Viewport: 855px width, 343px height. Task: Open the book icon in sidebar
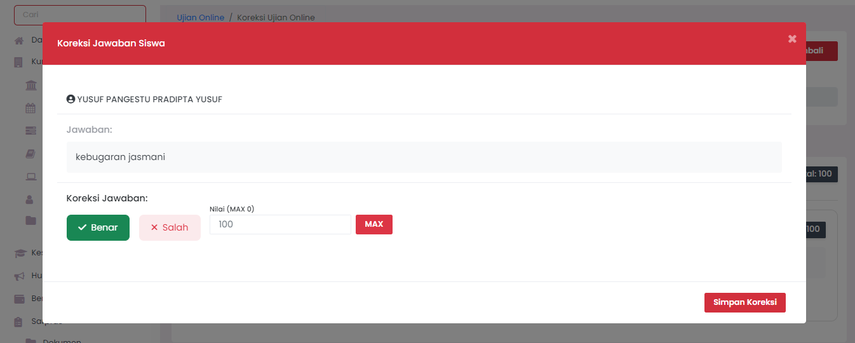point(30,154)
